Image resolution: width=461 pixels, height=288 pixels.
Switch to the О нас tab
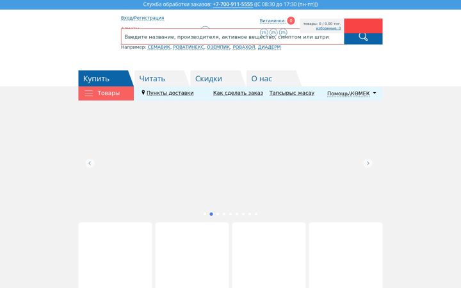[273, 79]
